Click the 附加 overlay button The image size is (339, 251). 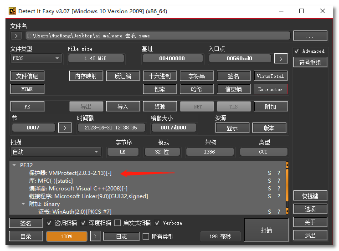click(x=271, y=107)
